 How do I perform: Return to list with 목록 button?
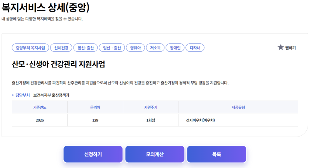coord(217,154)
